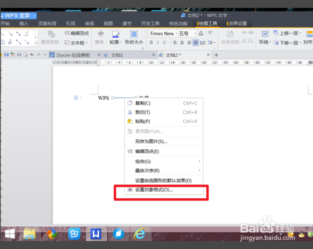Click the paragraph layout icon left of WPS text
Screen dimensions: 313x249
(x=76, y=98)
